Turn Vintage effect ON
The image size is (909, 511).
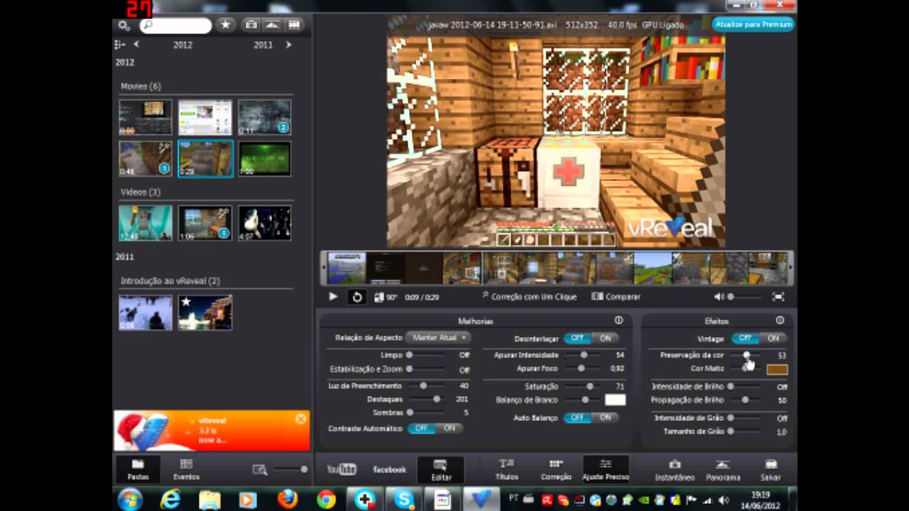(773, 339)
